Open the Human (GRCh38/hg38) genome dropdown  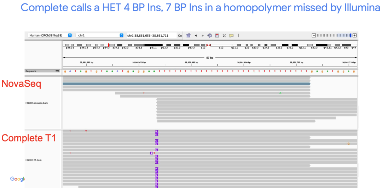(x=50, y=35)
